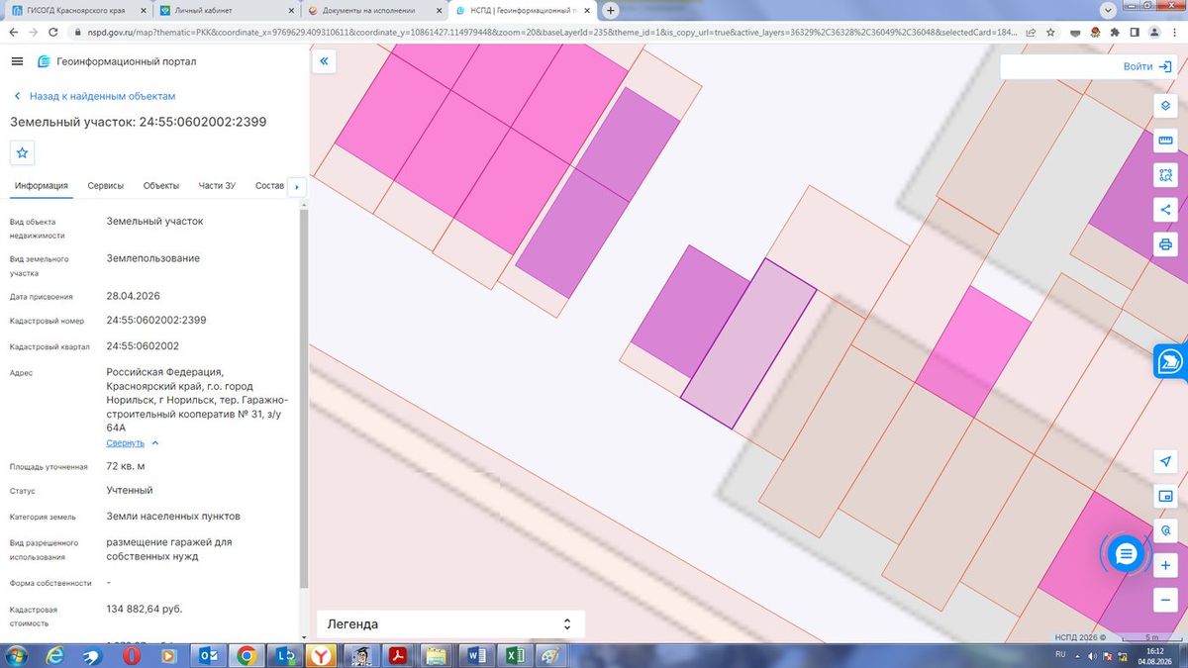Select the Информация tab
This screenshot has width=1188, height=668.
(41, 186)
